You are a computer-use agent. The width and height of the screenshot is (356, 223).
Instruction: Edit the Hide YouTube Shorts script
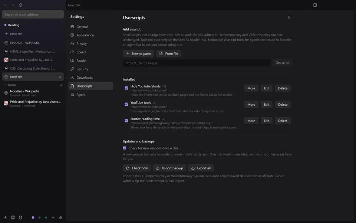[267, 88]
